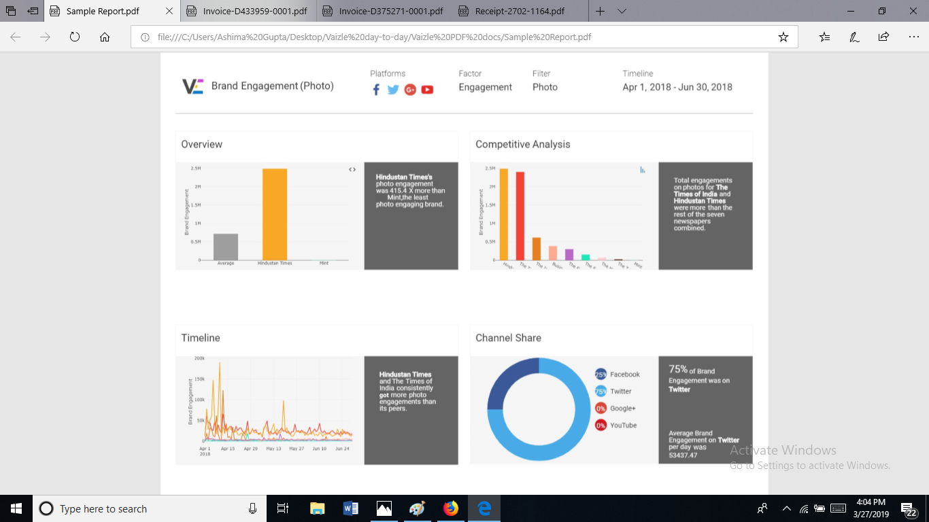The image size is (929, 522).
Task: Click the Competitive Analysis heading
Action: (523, 144)
